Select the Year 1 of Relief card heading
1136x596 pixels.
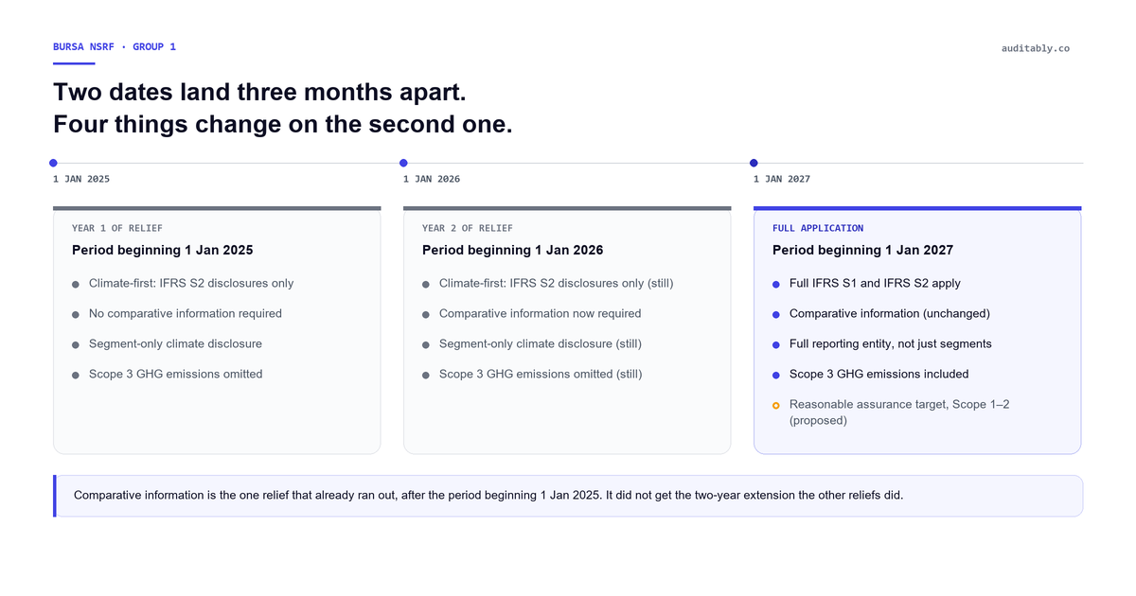117,228
